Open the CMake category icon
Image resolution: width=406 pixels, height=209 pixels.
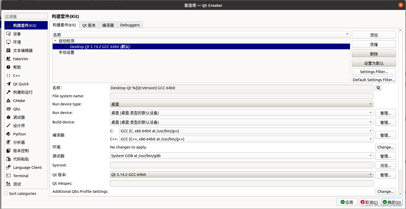8,100
